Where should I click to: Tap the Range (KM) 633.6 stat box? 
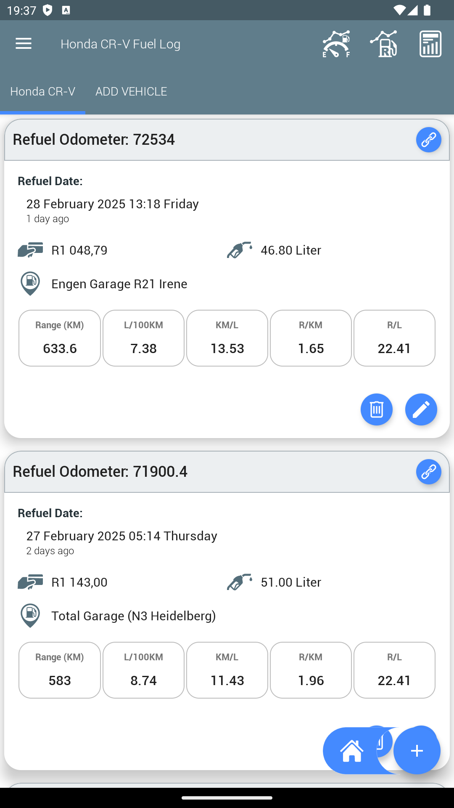(x=60, y=338)
